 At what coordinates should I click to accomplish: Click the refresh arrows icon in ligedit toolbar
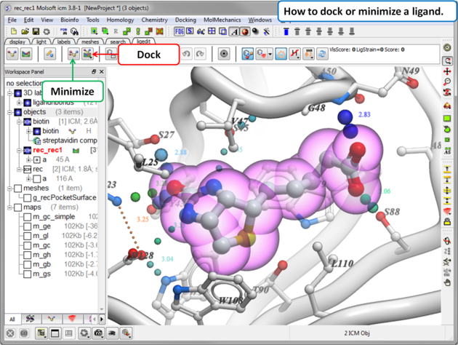coord(322,54)
